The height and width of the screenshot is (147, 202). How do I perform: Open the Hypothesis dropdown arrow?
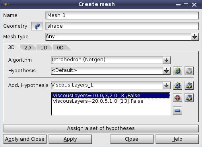click(167, 71)
